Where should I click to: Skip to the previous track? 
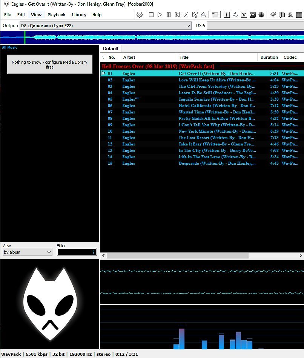[177, 15]
